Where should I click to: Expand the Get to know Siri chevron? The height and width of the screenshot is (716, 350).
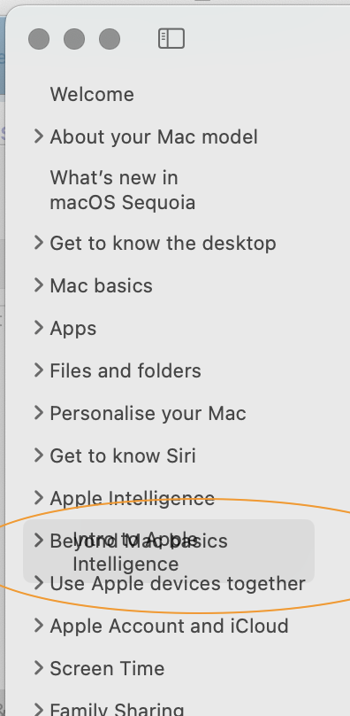click(x=39, y=455)
